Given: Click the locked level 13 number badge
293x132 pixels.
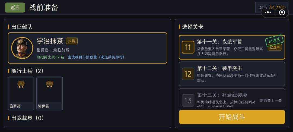Looking at the screenshot, I should [188, 100].
